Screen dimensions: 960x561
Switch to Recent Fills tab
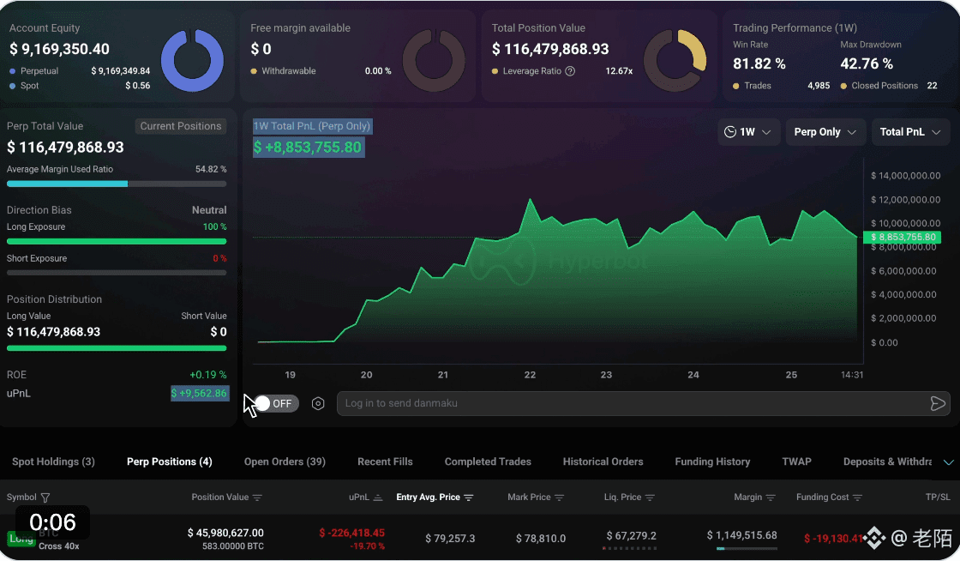click(x=385, y=461)
